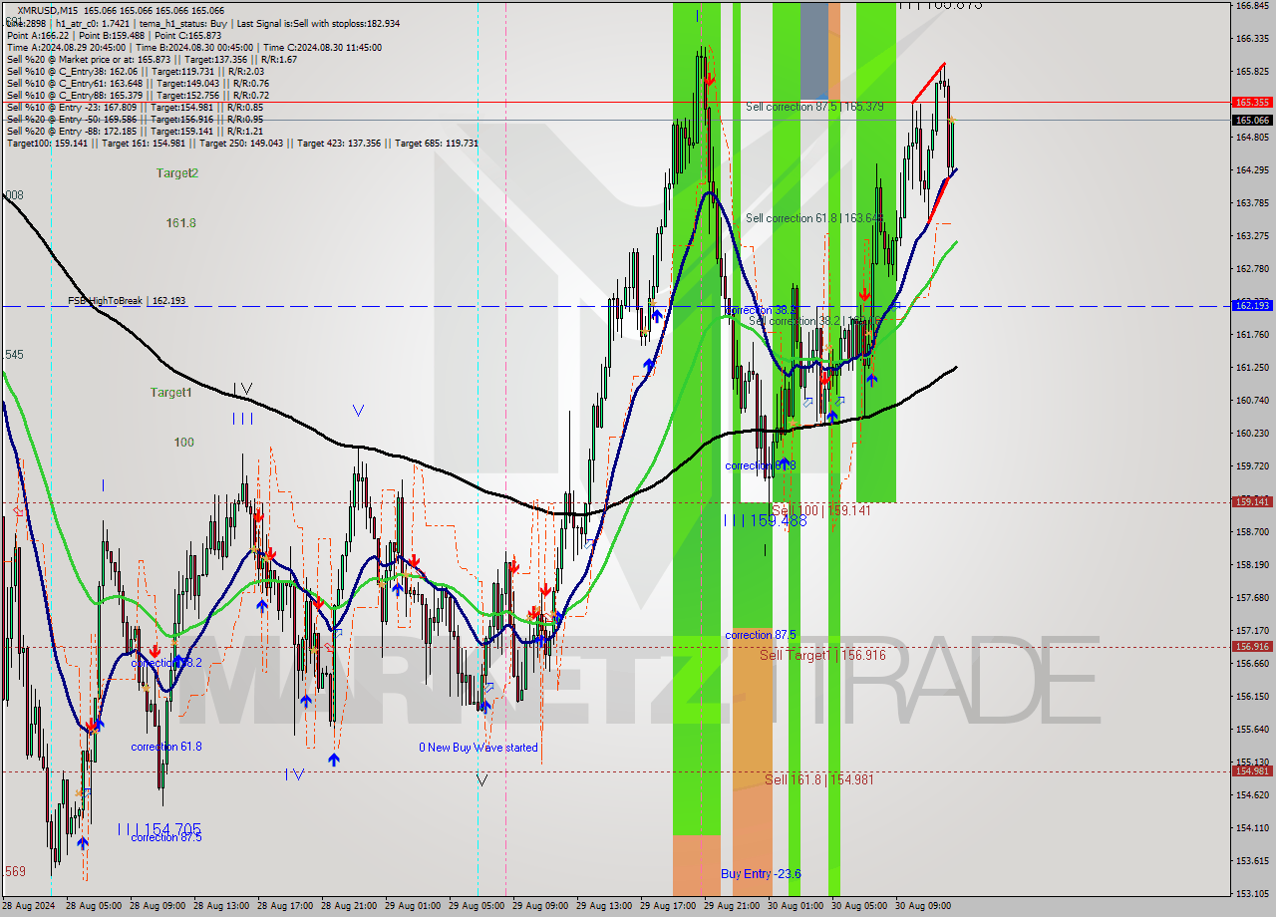Screen dimensions: 1276x917
Task: Click '28 Aug 21:00' on the time axis
Action: click(x=349, y=907)
